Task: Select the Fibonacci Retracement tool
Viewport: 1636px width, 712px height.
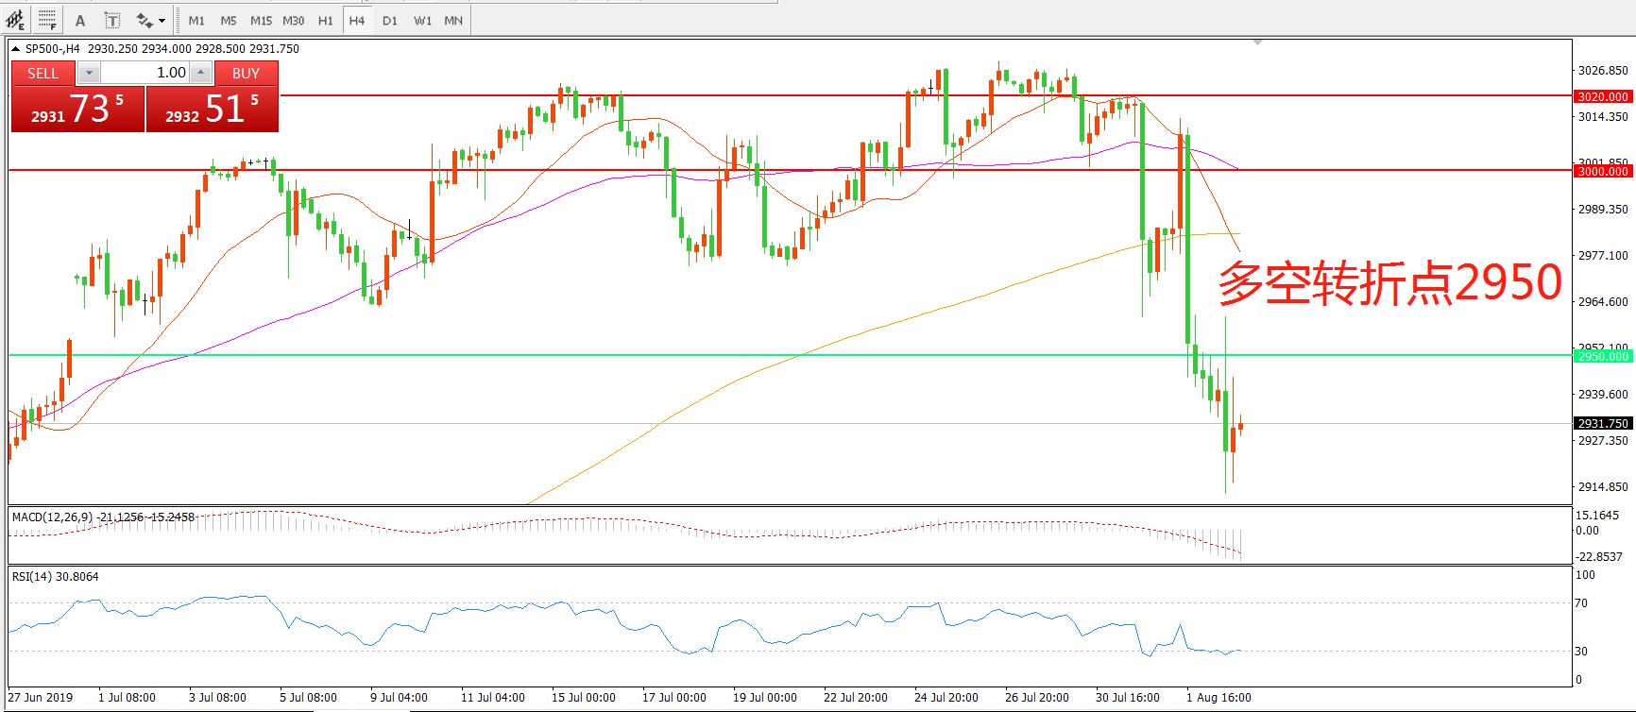Action: pos(47,20)
